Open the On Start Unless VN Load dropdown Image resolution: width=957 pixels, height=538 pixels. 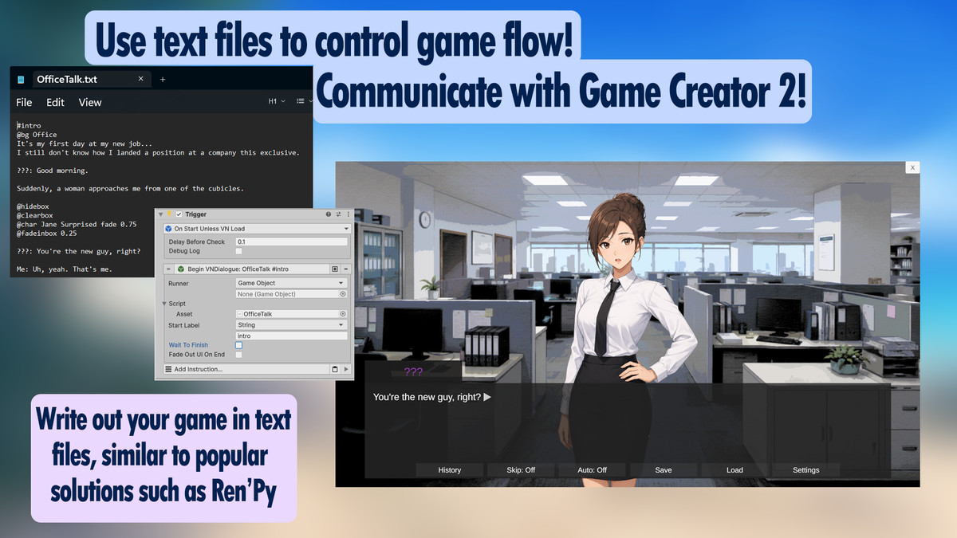[x=258, y=229]
